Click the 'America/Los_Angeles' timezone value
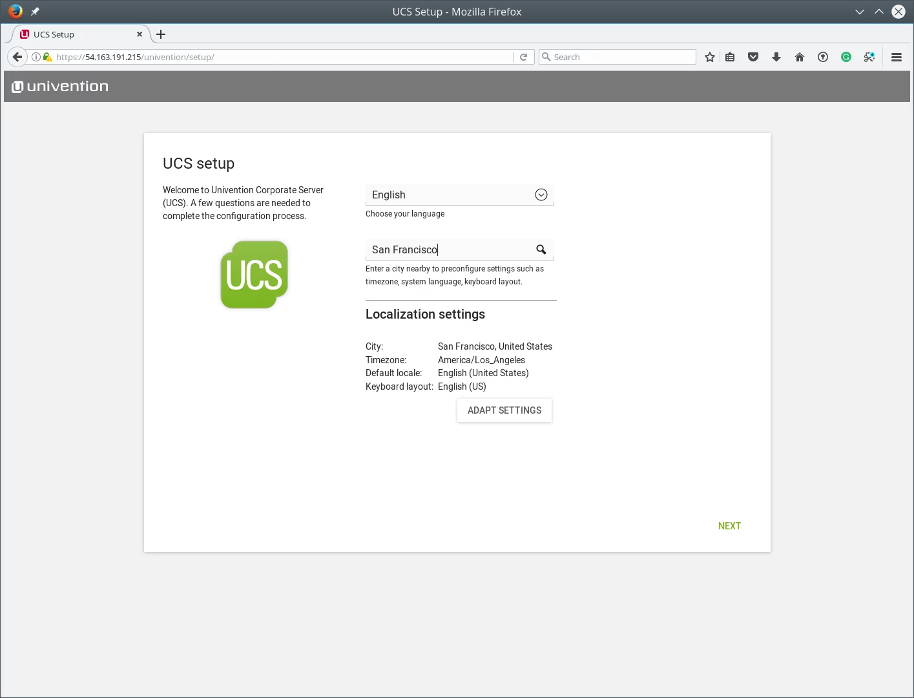The height and width of the screenshot is (698, 914). coord(481,360)
